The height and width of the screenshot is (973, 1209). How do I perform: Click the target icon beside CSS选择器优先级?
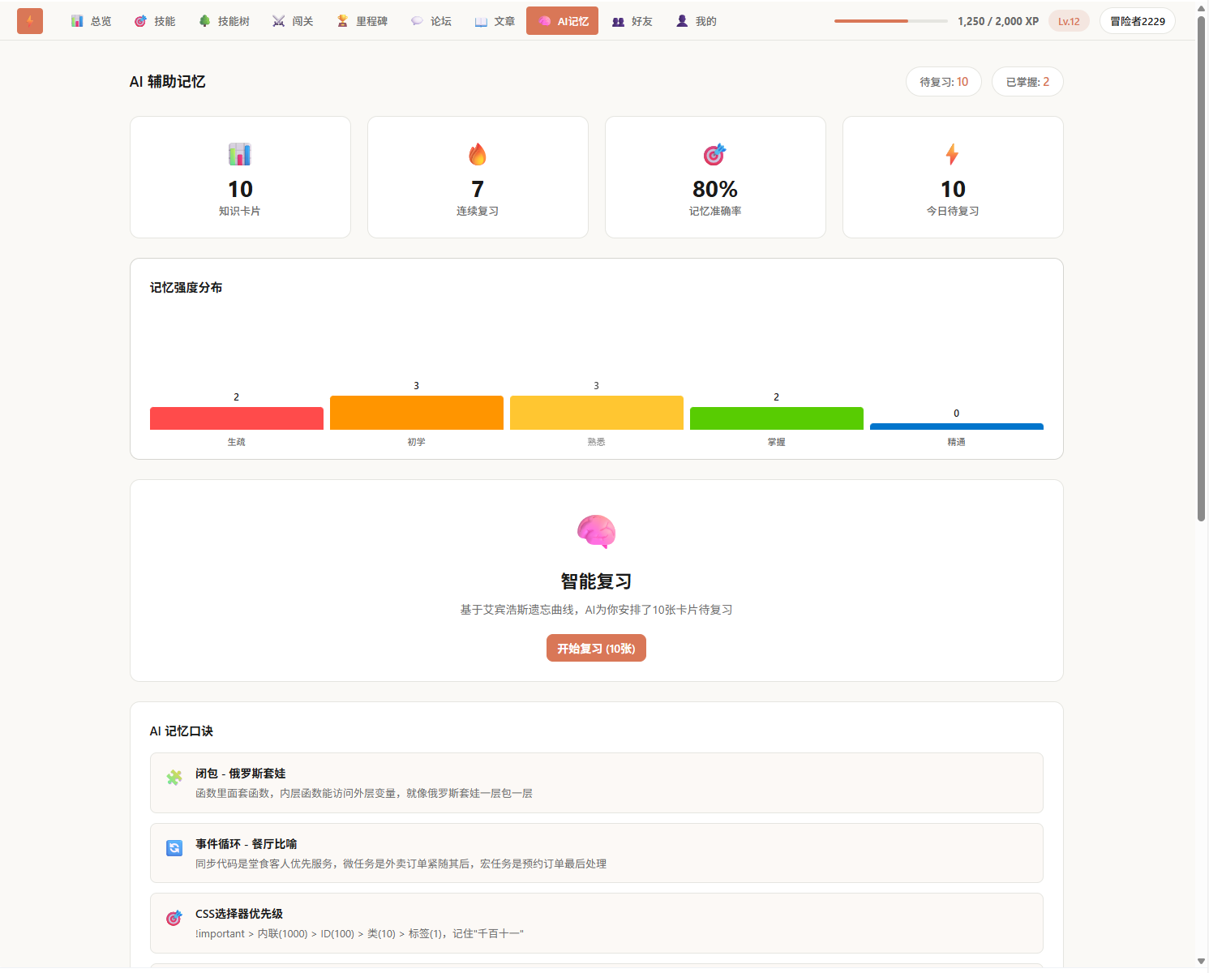pyautogui.click(x=174, y=918)
